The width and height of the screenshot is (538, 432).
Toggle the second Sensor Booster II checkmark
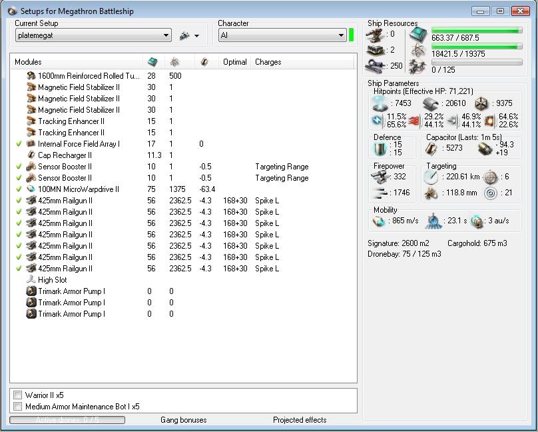tap(19, 177)
